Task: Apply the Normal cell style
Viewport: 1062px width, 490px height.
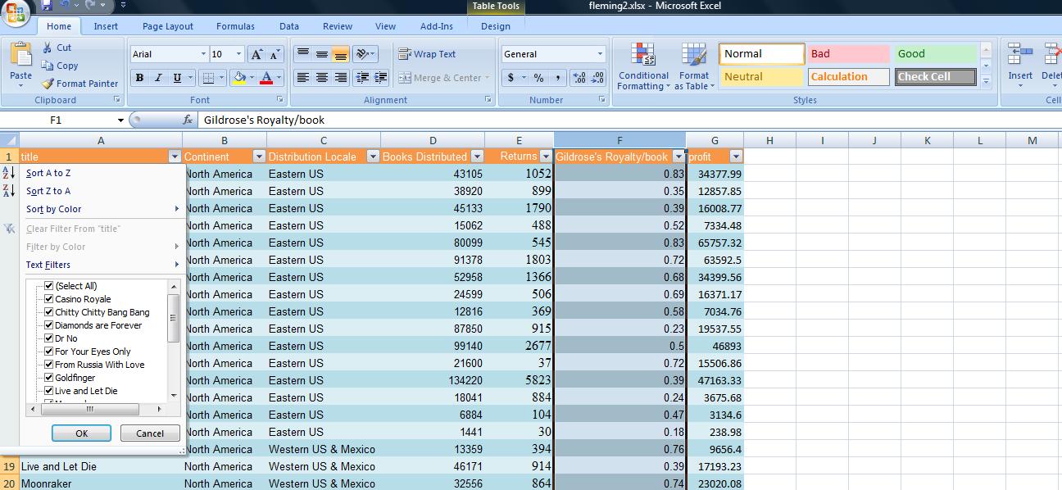Action: pos(761,54)
